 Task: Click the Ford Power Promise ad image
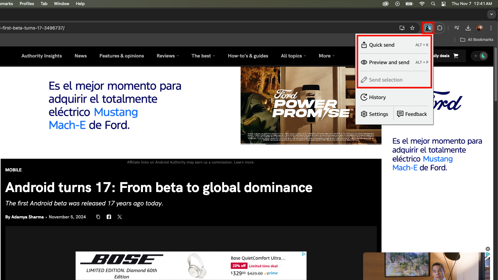pyautogui.click(x=311, y=105)
